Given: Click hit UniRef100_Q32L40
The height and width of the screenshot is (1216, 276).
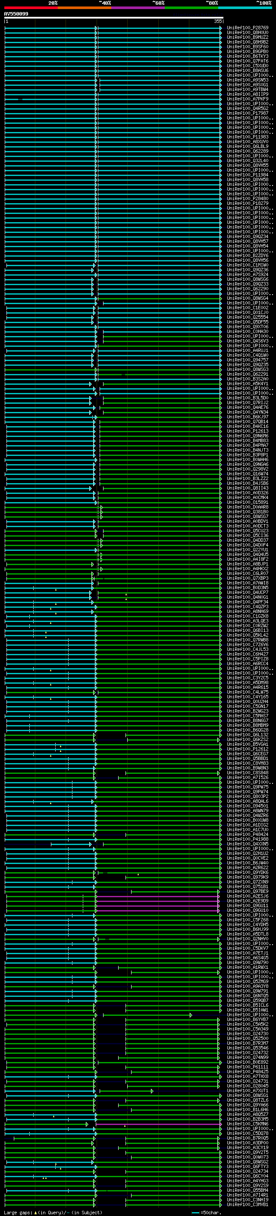Looking at the screenshot, I should point(248,160).
